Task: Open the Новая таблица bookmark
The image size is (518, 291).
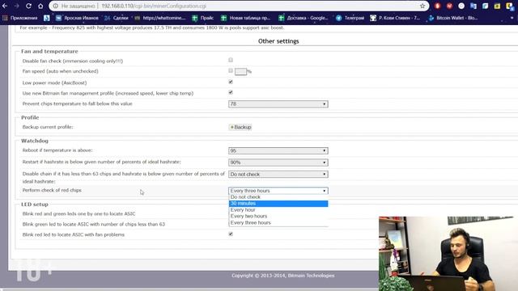Action: click(x=246, y=18)
